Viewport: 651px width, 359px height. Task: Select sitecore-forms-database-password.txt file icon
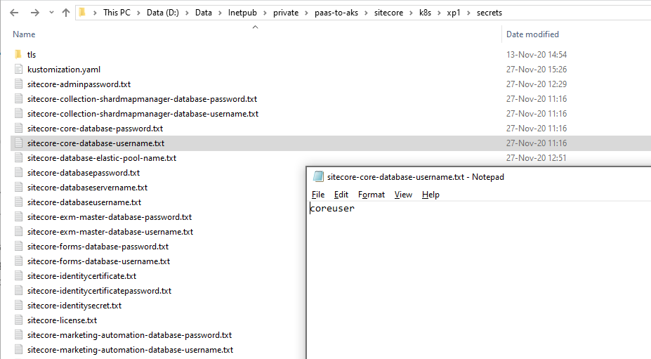pyautogui.click(x=18, y=247)
